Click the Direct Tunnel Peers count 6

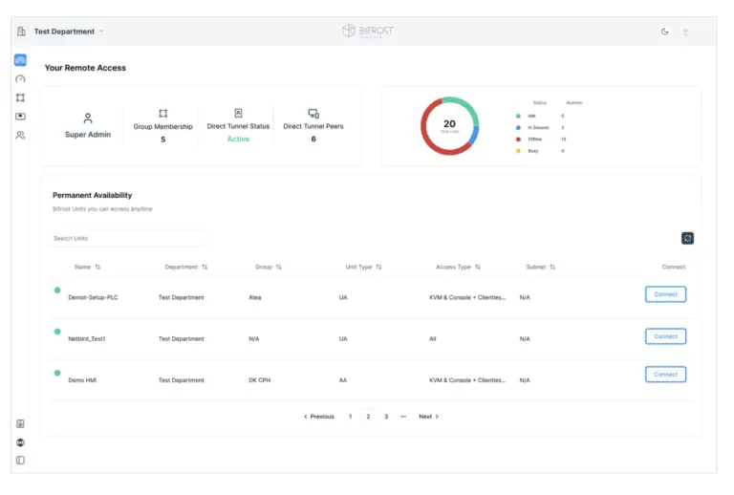coord(313,139)
